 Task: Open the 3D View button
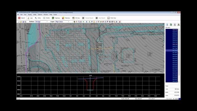point(76,18)
